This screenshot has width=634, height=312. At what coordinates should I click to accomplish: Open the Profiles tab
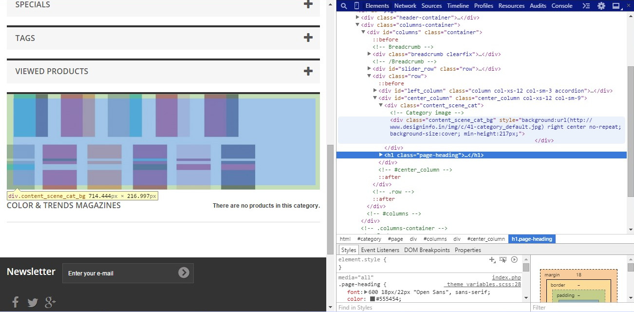484,6
